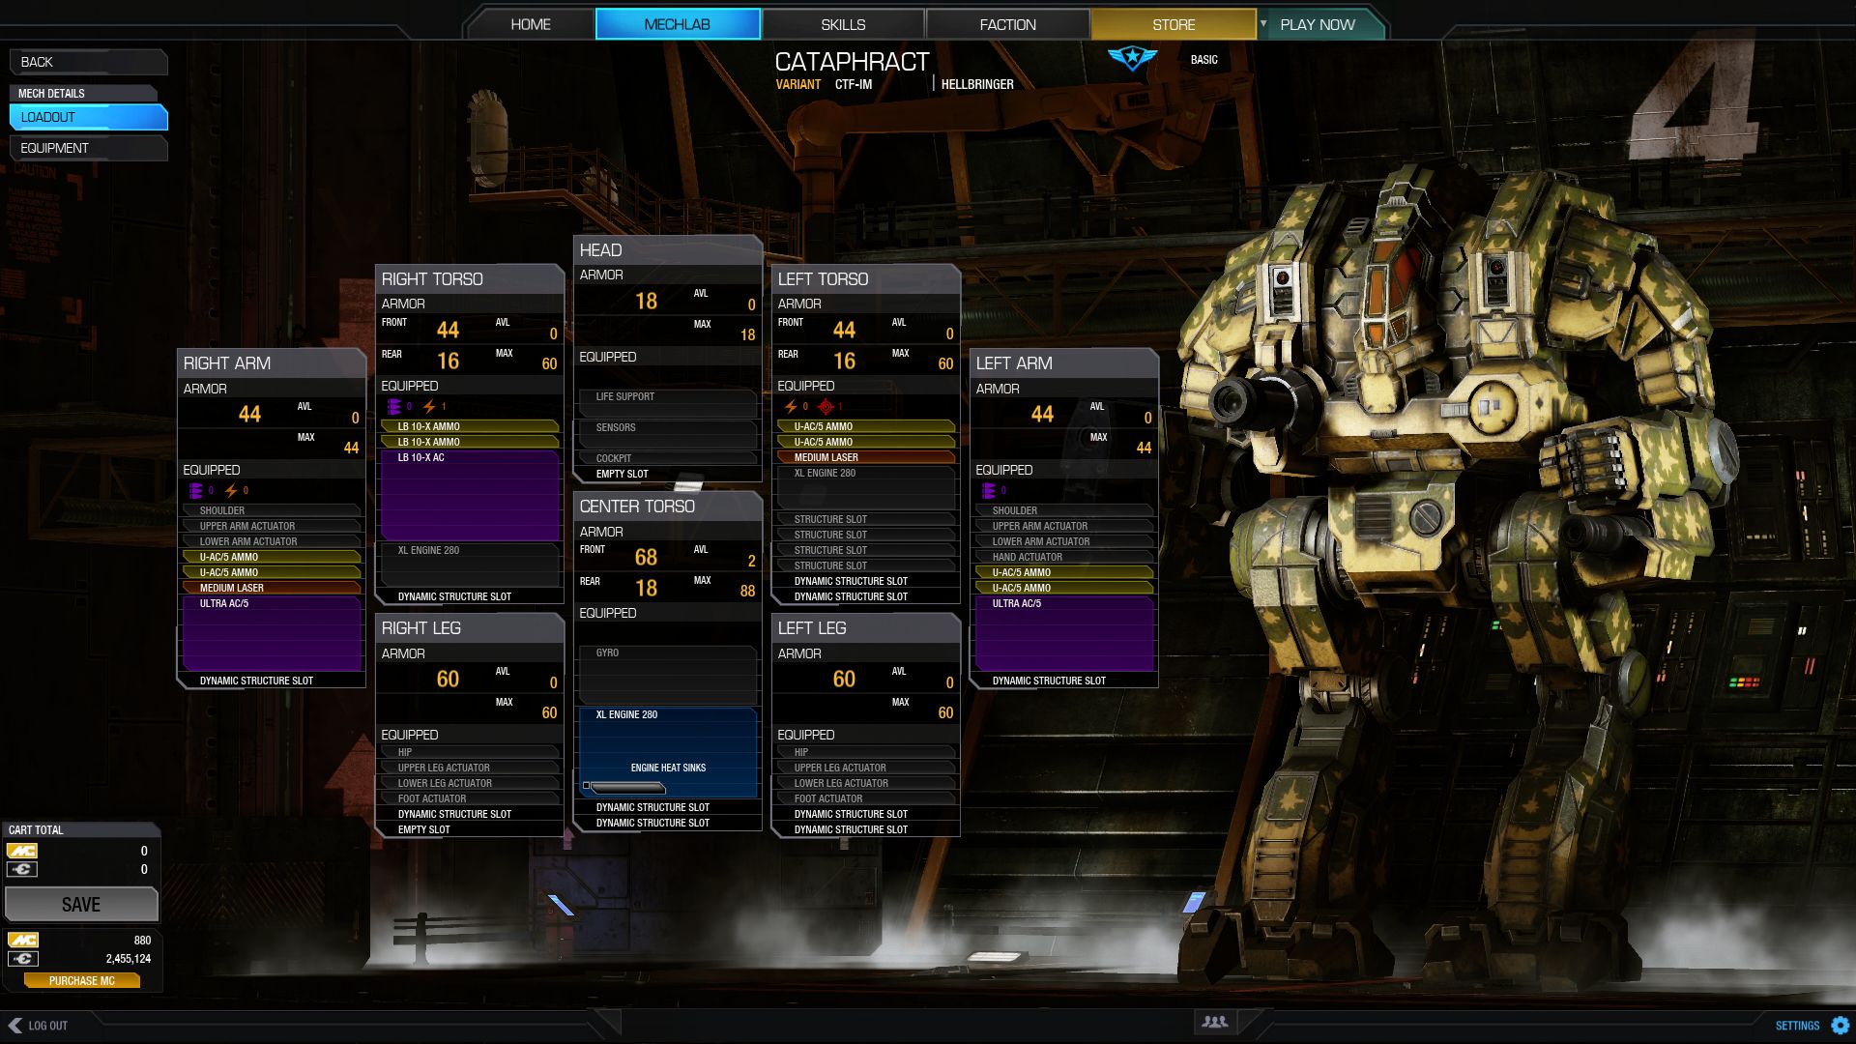1856x1044 pixels.
Task: Click Life Support slot in Head
Action: (x=668, y=402)
